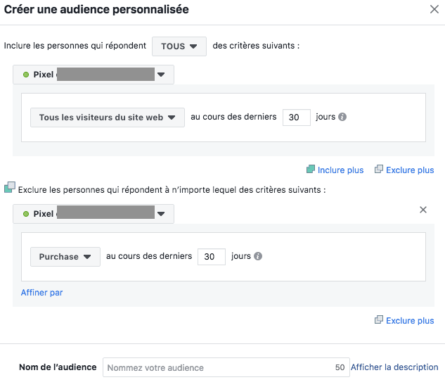The height and width of the screenshot is (387, 445).
Task: Show info tooltip for include days
Action: (343, 117)
